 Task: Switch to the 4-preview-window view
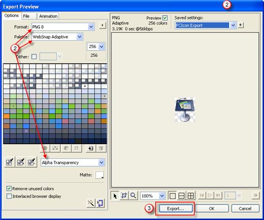[x=190, y=195]
